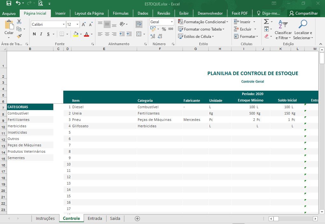Switch to the Inserir ribbon tab

point(60,13)
